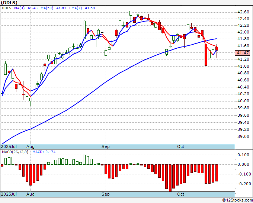Click the 12Stocks.com copyright text
This screenshot has height=203, width=253.
237,200
